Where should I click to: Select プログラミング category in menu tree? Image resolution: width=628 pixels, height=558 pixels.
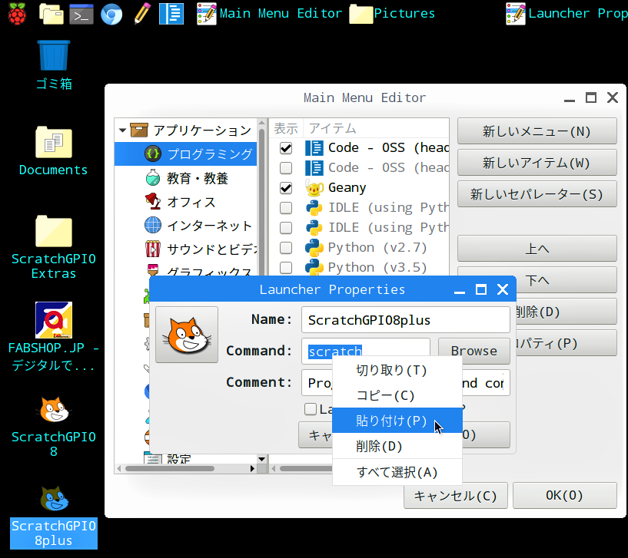click(185, 154)
